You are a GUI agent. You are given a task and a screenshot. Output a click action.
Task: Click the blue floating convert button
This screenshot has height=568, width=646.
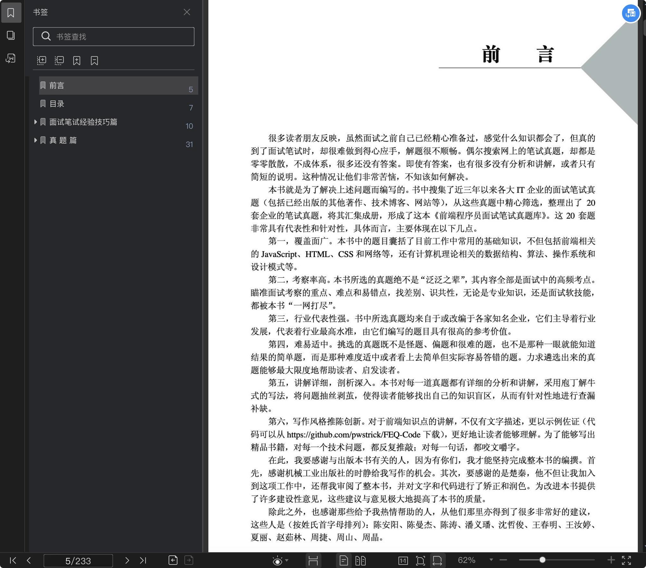pos(631,13)
